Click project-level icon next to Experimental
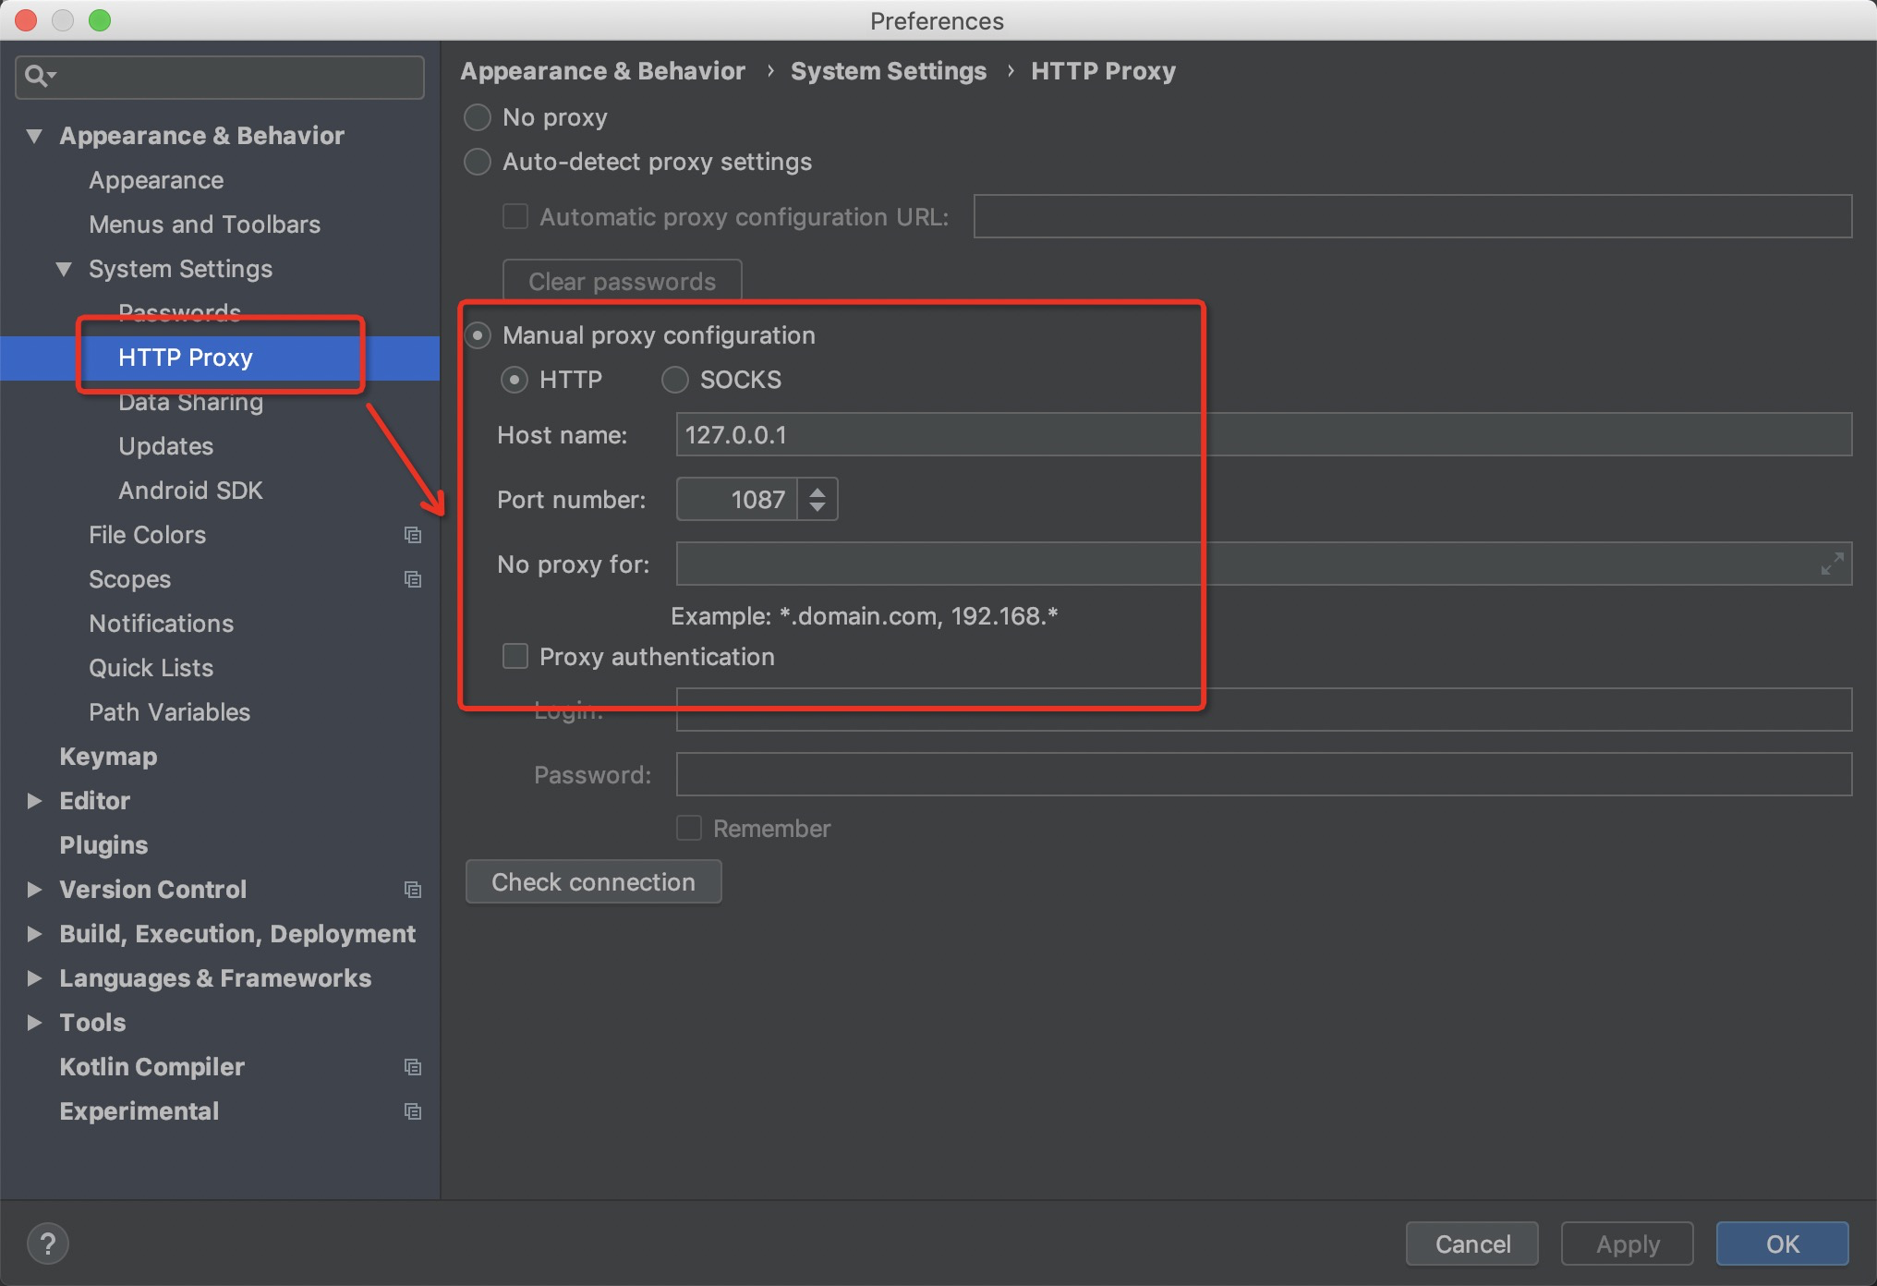The image size is (1877, 1286). point(413,1111)
